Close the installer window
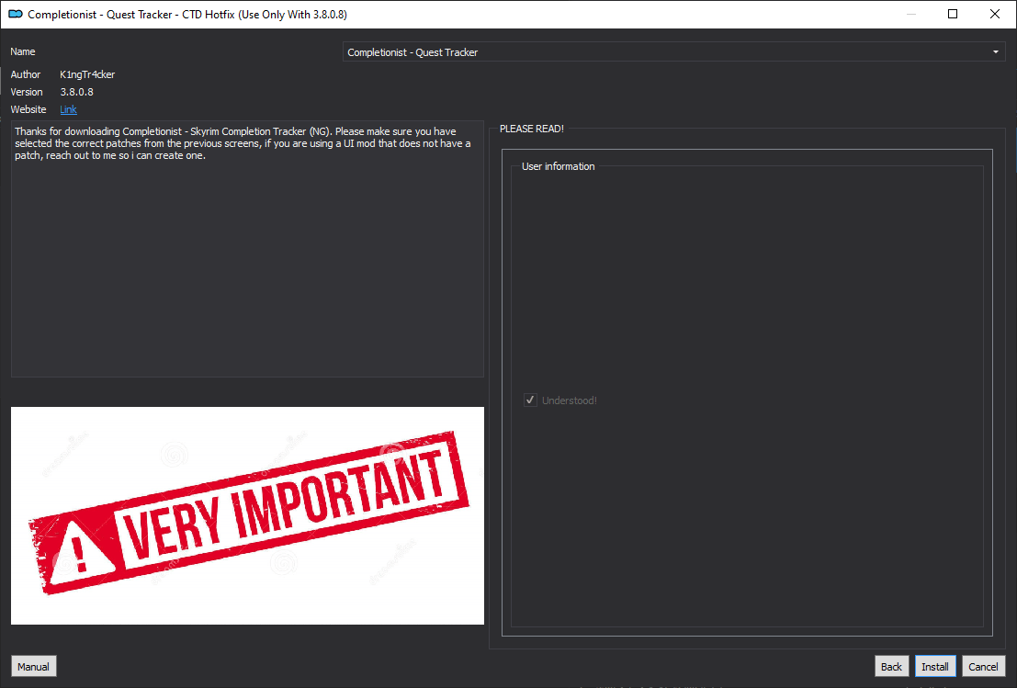Screen dimensions: 1017x688 point(995,15)
